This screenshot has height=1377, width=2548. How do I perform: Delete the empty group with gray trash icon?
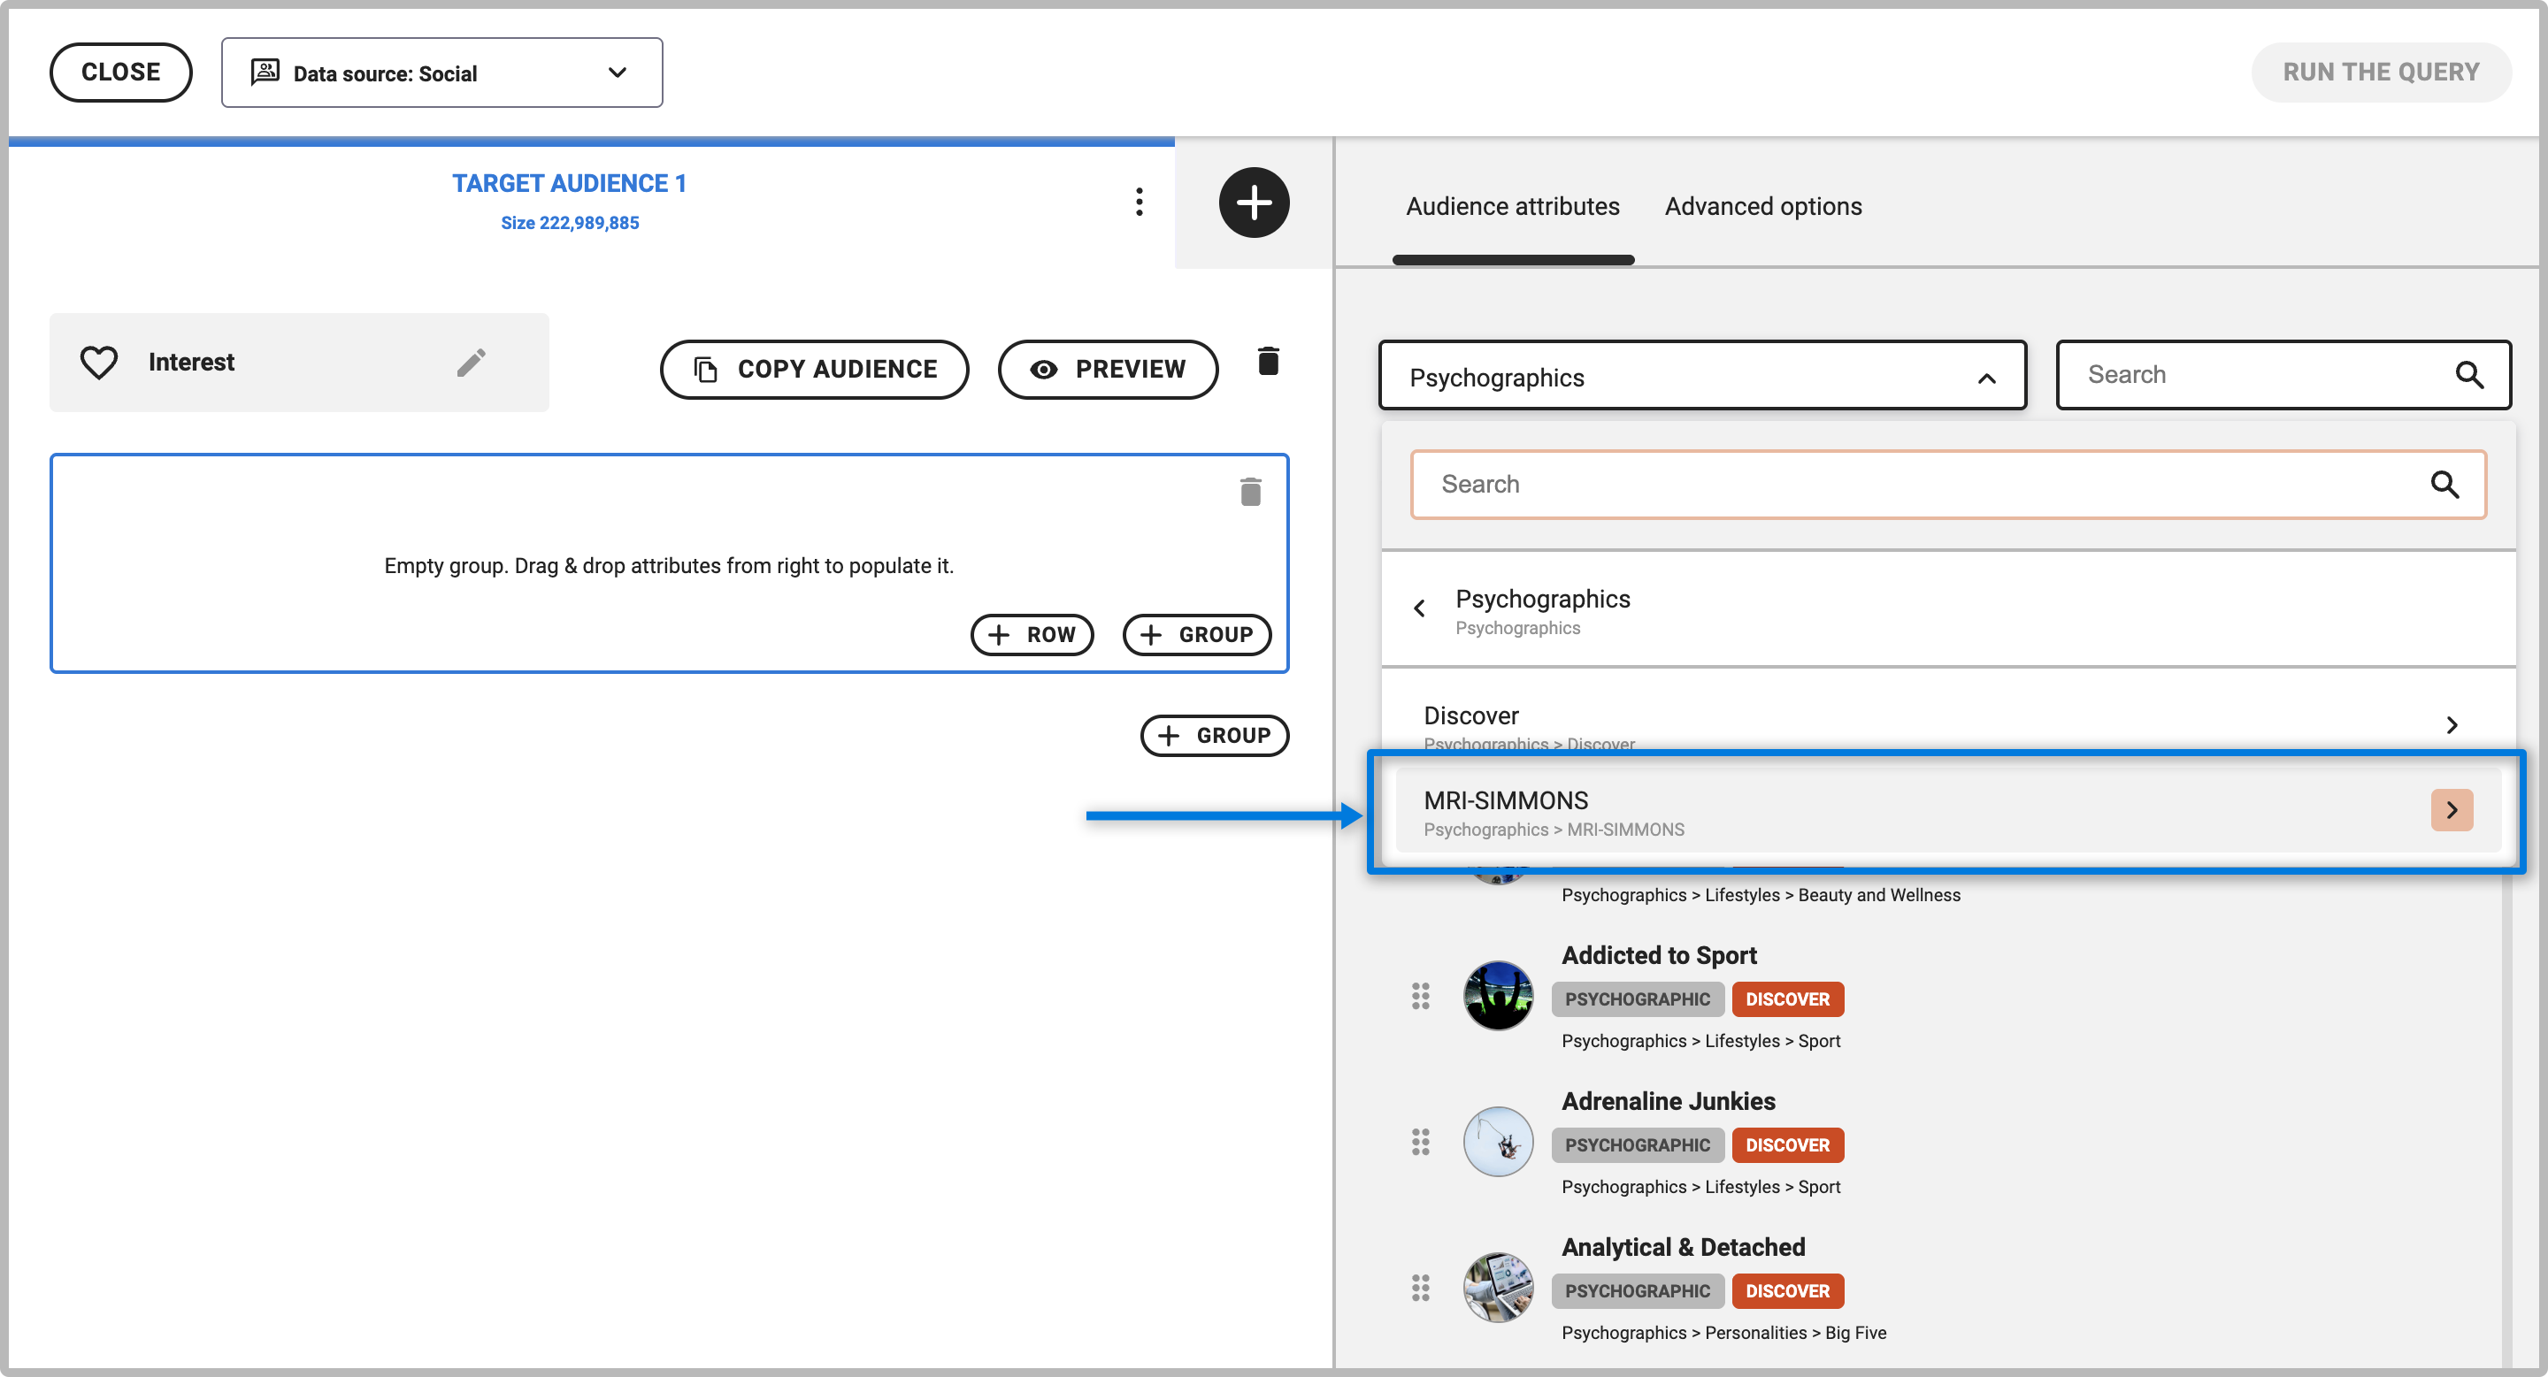pos(1250,493)
